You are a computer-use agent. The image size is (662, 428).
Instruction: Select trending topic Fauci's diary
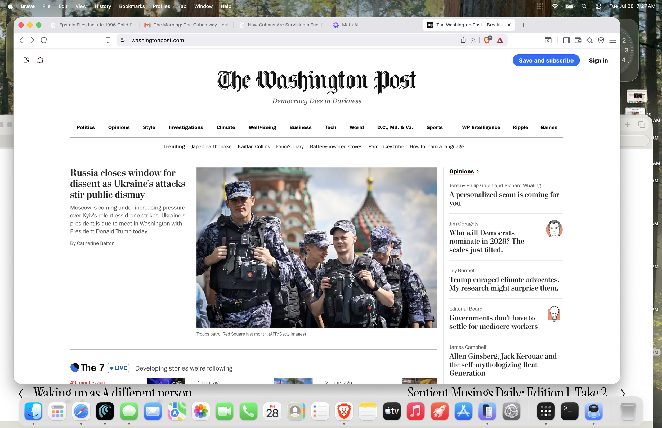click(x=290, y=146)
